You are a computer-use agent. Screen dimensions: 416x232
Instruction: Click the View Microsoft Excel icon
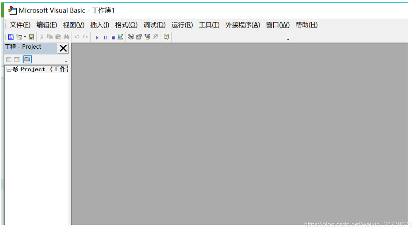11,37
